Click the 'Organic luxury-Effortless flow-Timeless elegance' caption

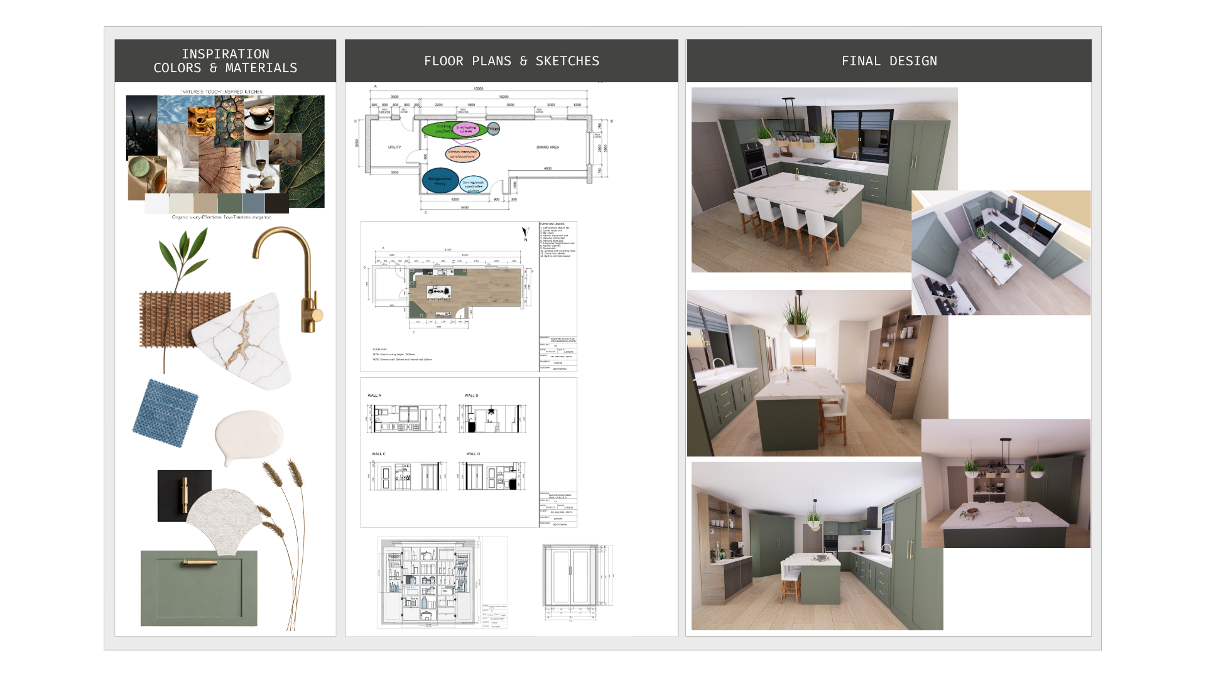coord(222,217)
